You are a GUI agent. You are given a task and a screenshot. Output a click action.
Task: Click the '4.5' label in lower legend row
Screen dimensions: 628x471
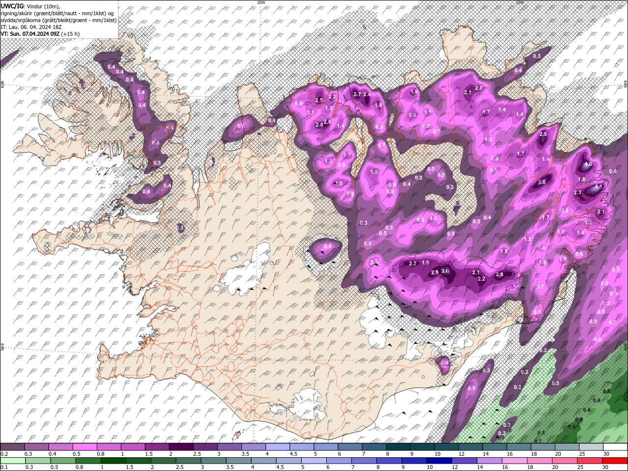tap(280, 467)
